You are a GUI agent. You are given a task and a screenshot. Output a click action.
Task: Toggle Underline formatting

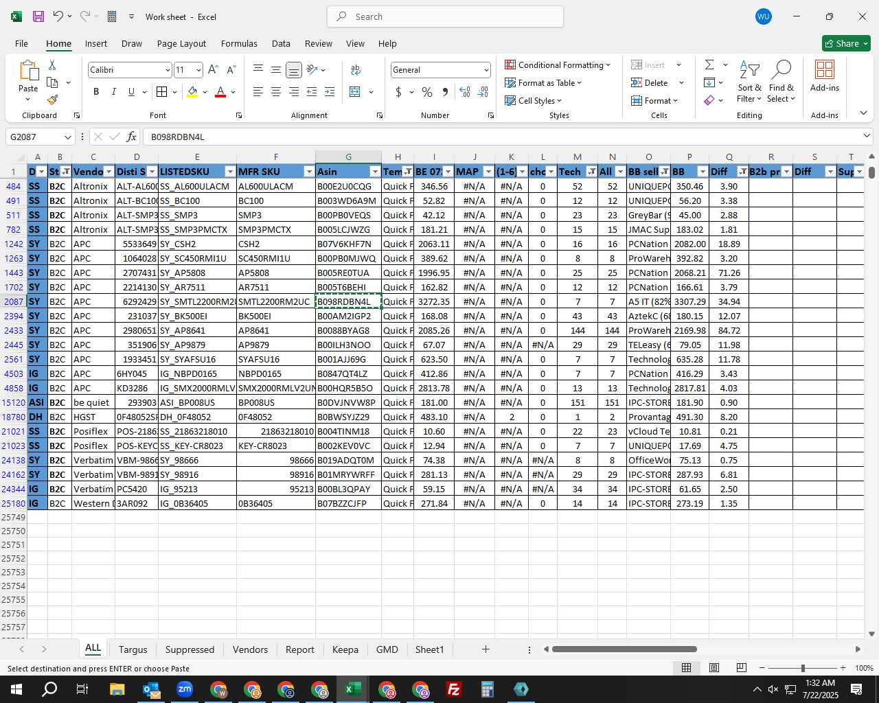point(131,92)
